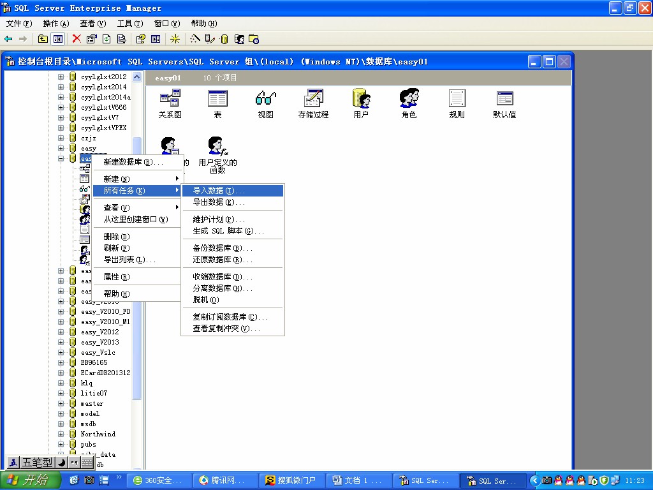
Task: Click 属性 in the context menu
Action: (117, 277)
